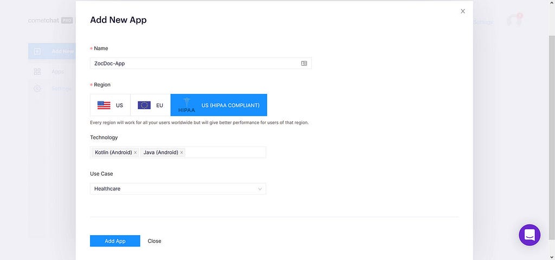Click the Close text button
The image size is (555, 260).
[154, 241]
